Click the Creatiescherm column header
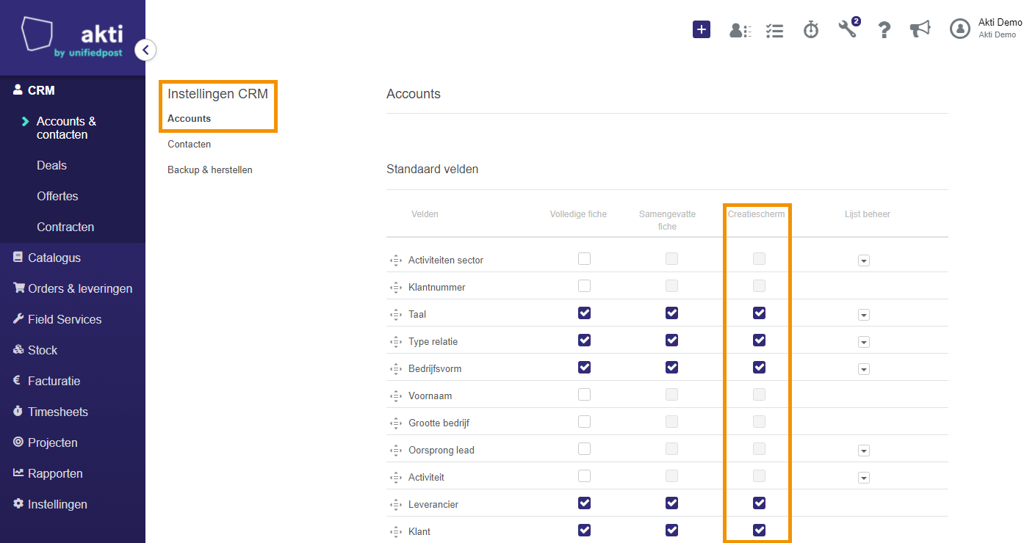This screenshot has height=543, width=1027. (756, 214)
